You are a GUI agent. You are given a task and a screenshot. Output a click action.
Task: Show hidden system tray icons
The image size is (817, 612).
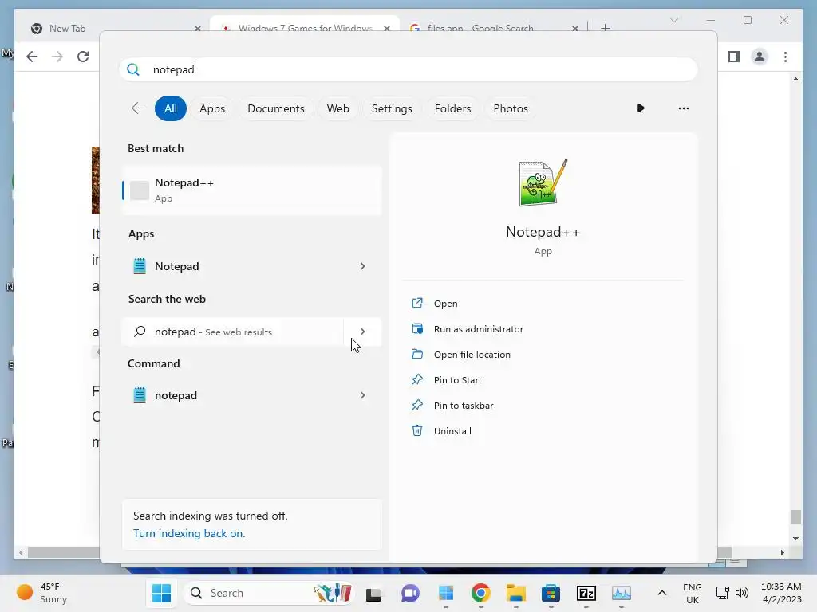point(661,593)
